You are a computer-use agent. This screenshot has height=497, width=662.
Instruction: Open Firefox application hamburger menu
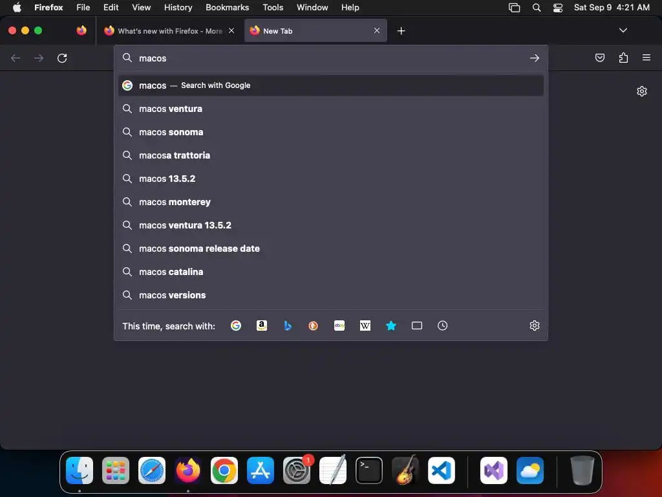pyautogui.click(x=646, y=58)
